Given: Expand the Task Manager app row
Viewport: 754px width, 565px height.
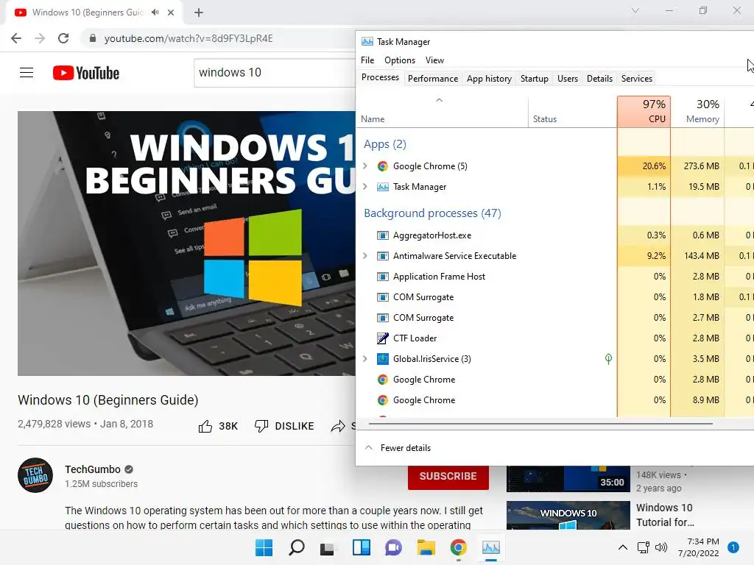Looking at the screenshot, I should coord(365,186).
